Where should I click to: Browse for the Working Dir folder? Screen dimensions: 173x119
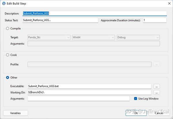157,92
